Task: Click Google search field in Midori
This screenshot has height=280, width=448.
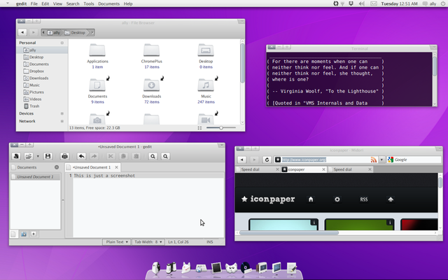Action: point(414,160)
